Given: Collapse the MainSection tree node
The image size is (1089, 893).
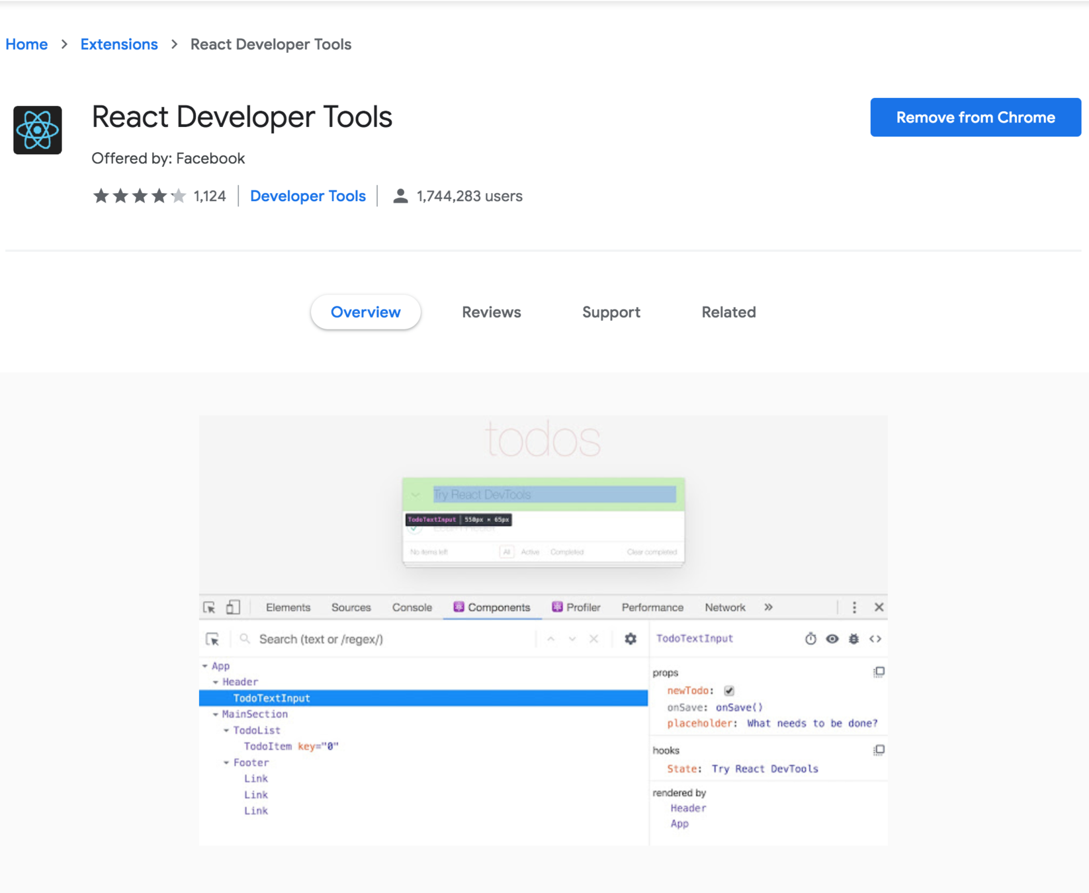Looking at the screenshot, I should (x=216, y=714).
